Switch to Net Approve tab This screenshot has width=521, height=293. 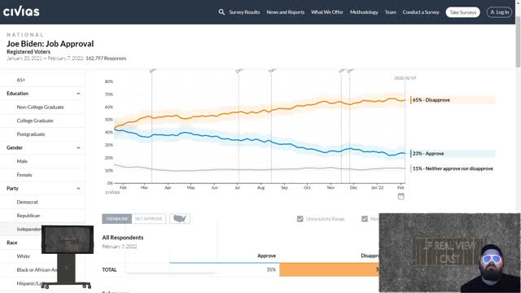click(x=148, y=219)
